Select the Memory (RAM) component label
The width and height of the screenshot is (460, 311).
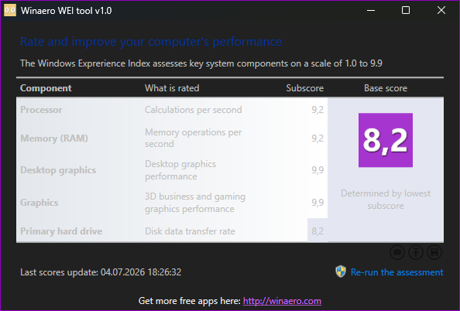pos(54,138)
